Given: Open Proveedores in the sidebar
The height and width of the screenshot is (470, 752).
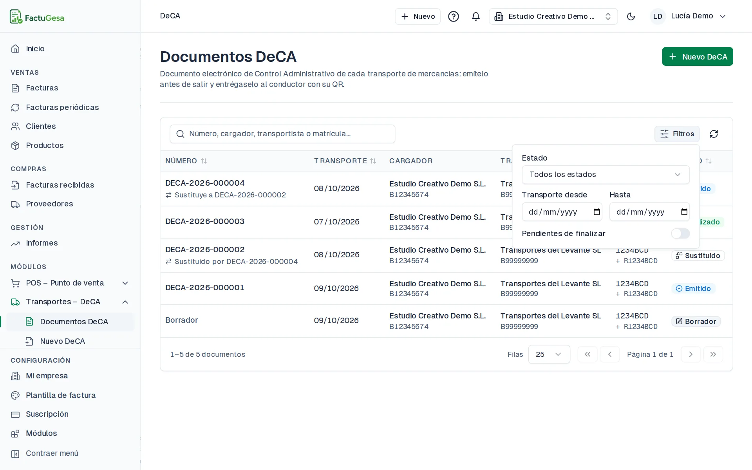Looking at the screenshot, I should (x=70, y=204).
